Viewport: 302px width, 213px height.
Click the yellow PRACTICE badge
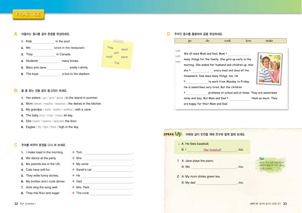coord(29,15)
